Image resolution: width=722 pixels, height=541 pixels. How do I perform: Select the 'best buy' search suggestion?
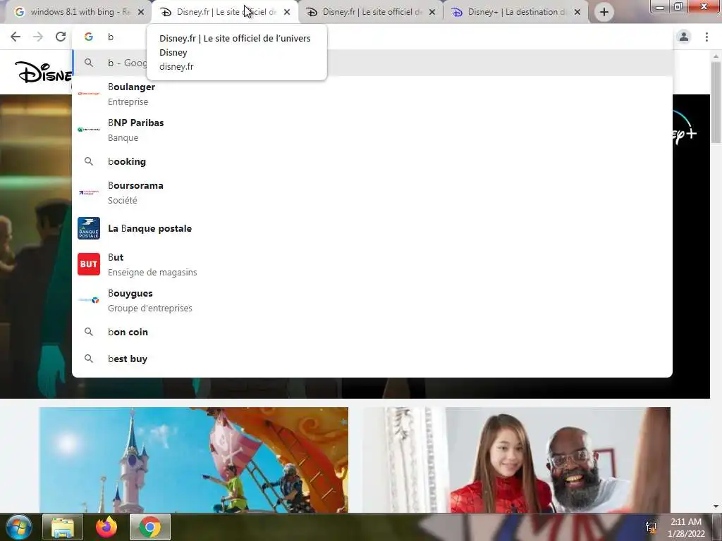[372, 359]
